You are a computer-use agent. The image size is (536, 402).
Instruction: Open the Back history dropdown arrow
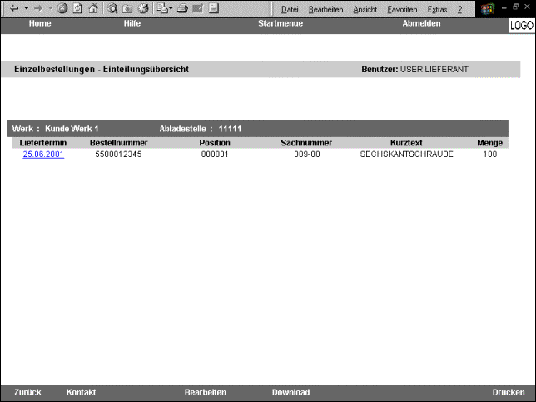click(x=27, y=8)
